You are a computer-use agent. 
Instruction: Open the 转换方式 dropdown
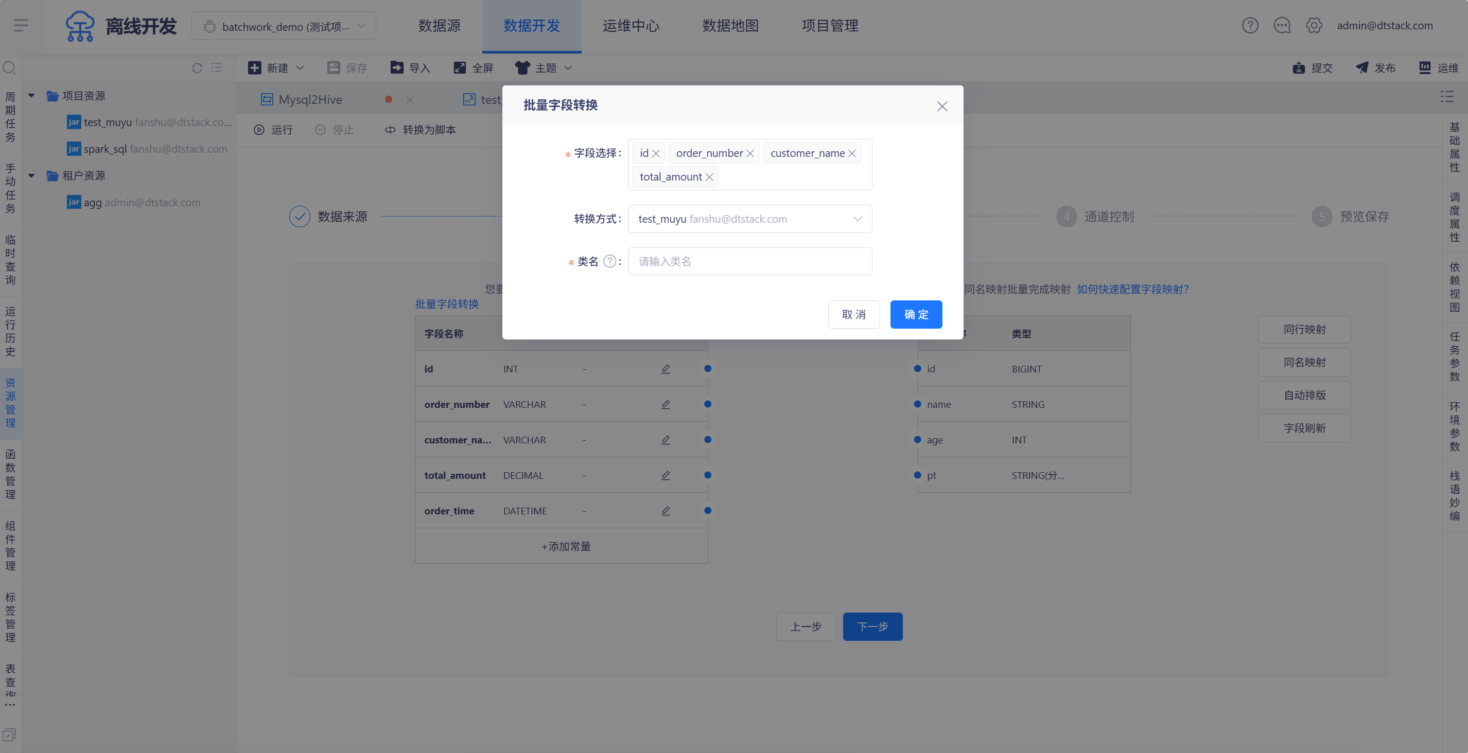[749, 219]
